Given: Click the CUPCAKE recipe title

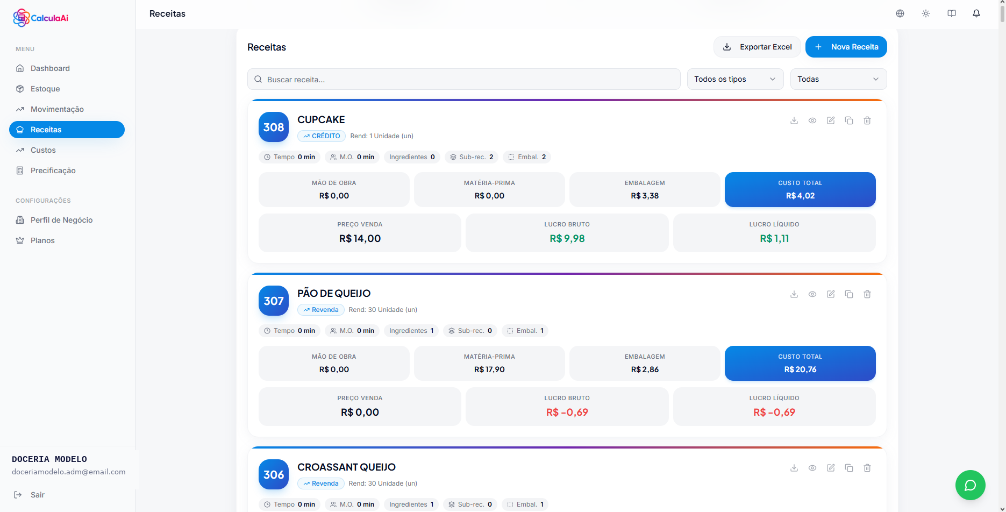Looking at the screenshot, I should click(x=321, y=119).
